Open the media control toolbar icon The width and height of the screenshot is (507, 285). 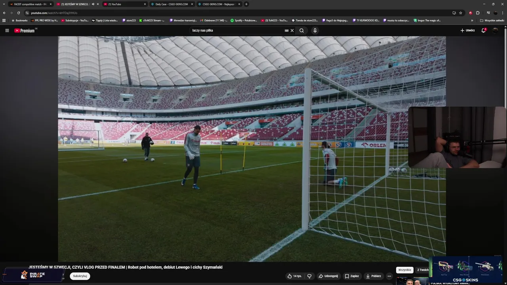[488, 13]
